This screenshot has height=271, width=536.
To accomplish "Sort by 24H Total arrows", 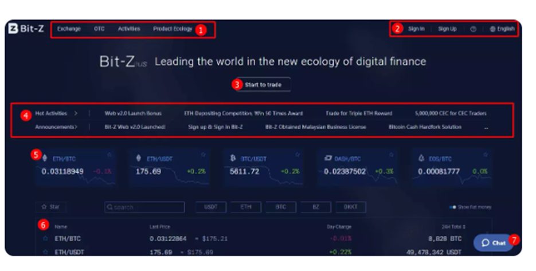I will [464, 226].
